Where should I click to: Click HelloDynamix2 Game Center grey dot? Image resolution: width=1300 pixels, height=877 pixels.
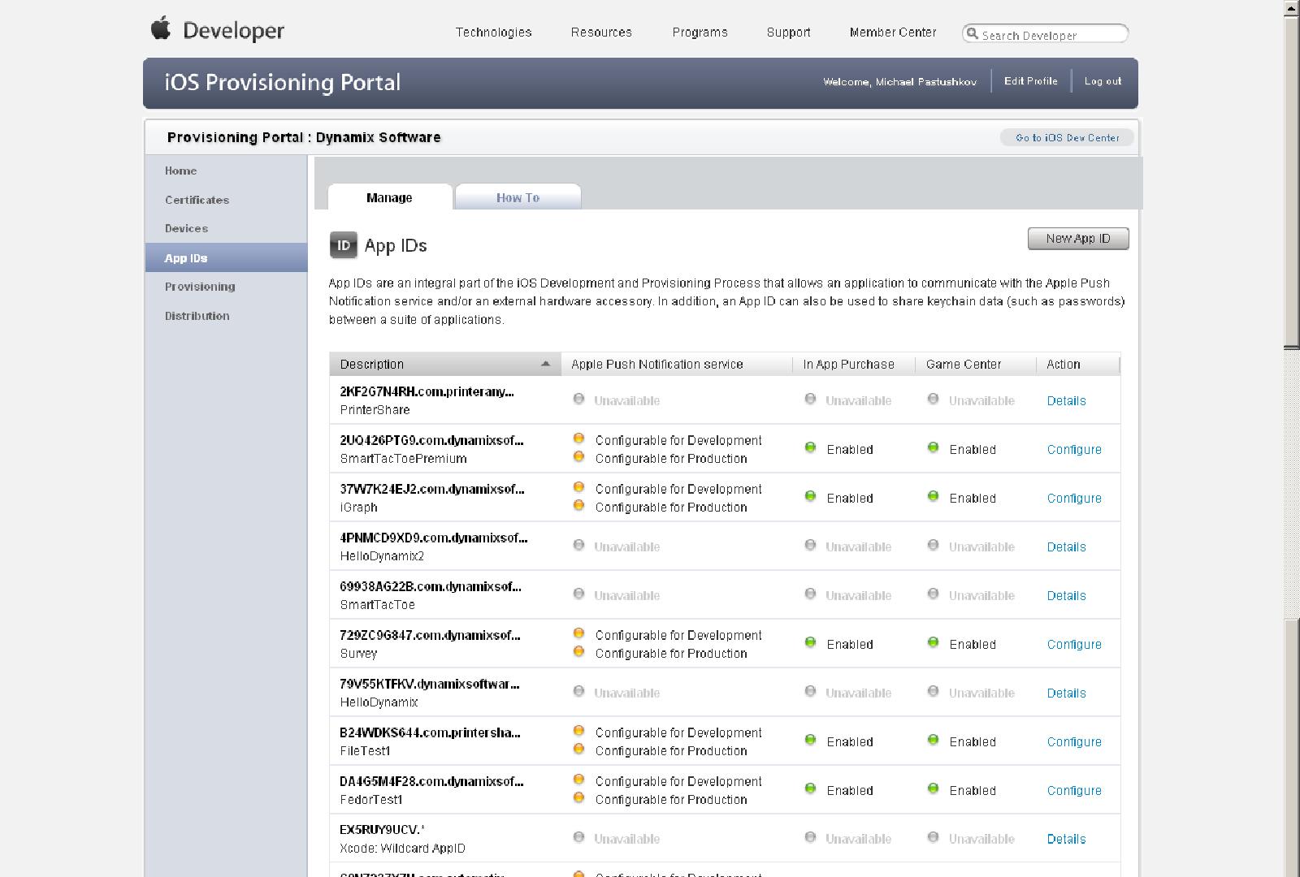(933, 545)
